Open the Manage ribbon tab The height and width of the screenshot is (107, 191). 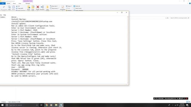tap(28, 3)
